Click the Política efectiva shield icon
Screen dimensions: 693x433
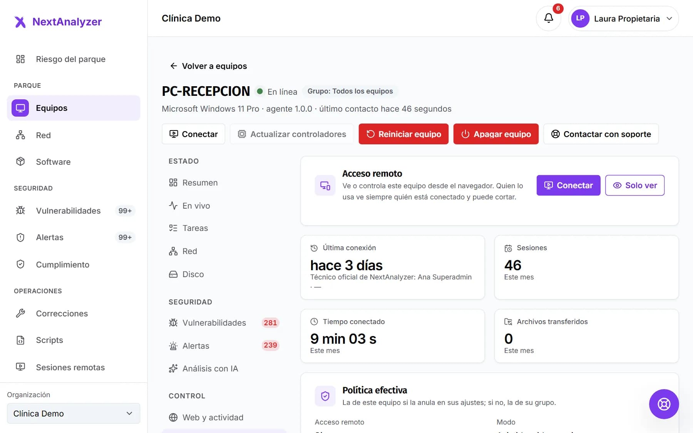[x=325, y=396]
